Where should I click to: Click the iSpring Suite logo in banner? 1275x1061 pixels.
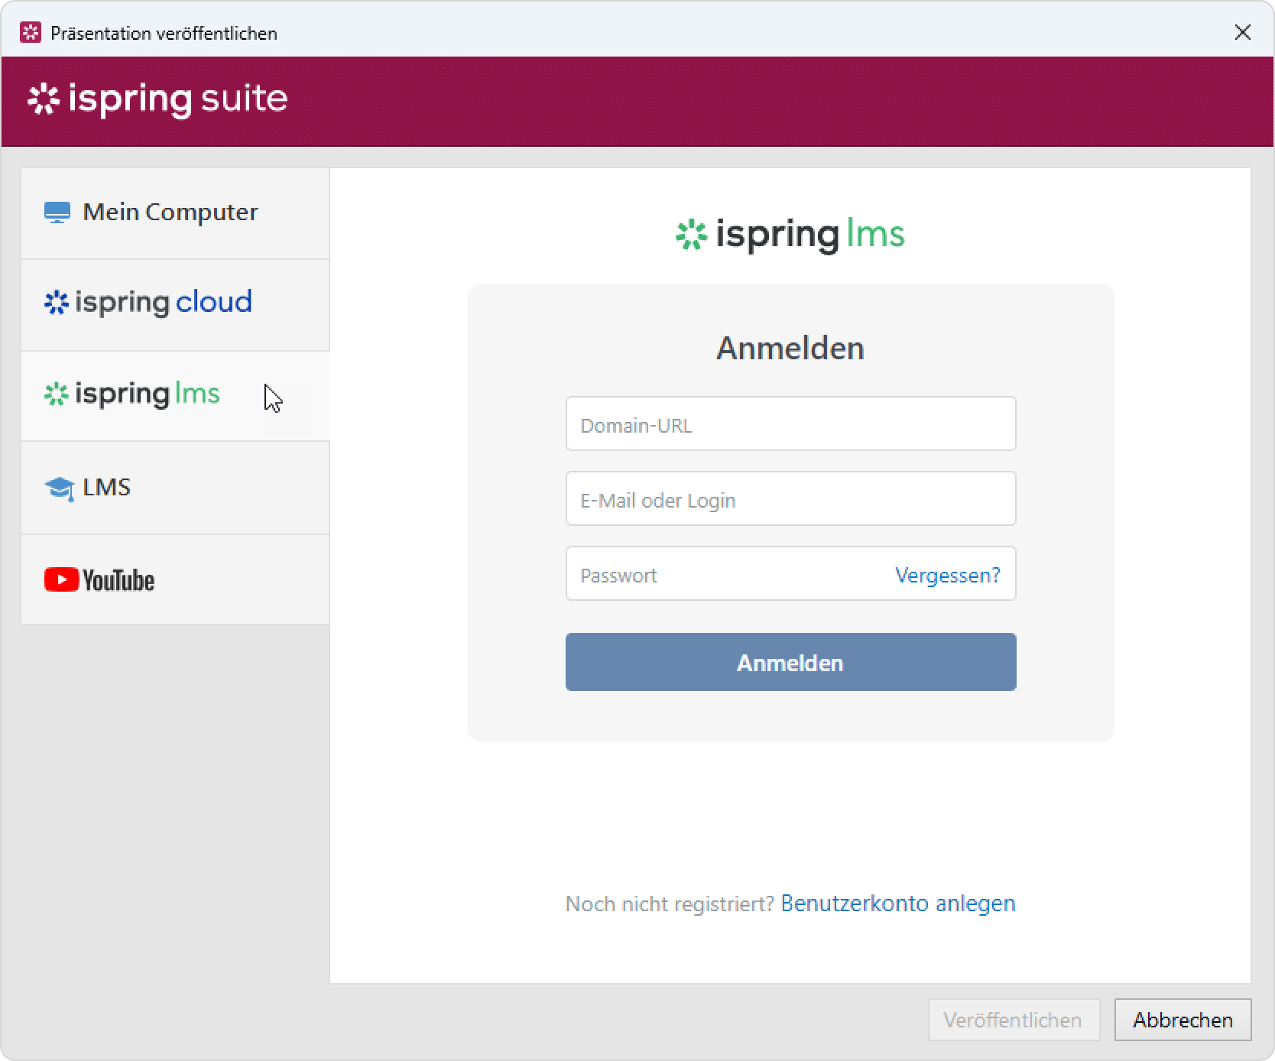coord(157,99)
